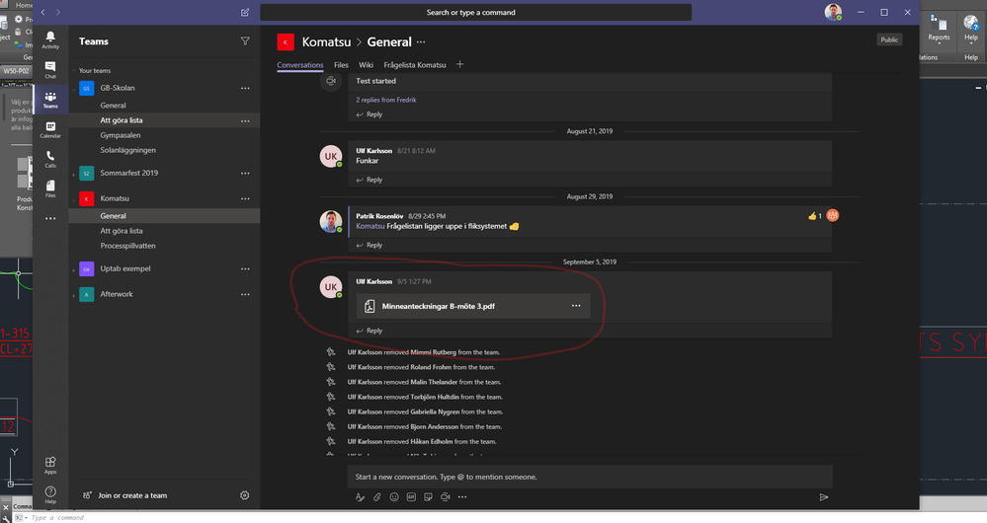Open more options for Afterwork team
Screen dimensions: 987x523
[x=245, y=294]
